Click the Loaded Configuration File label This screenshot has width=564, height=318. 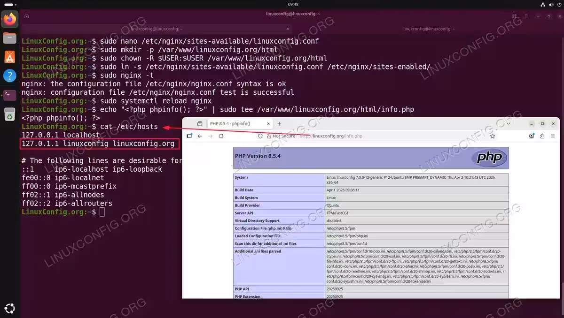pos(258,236)
